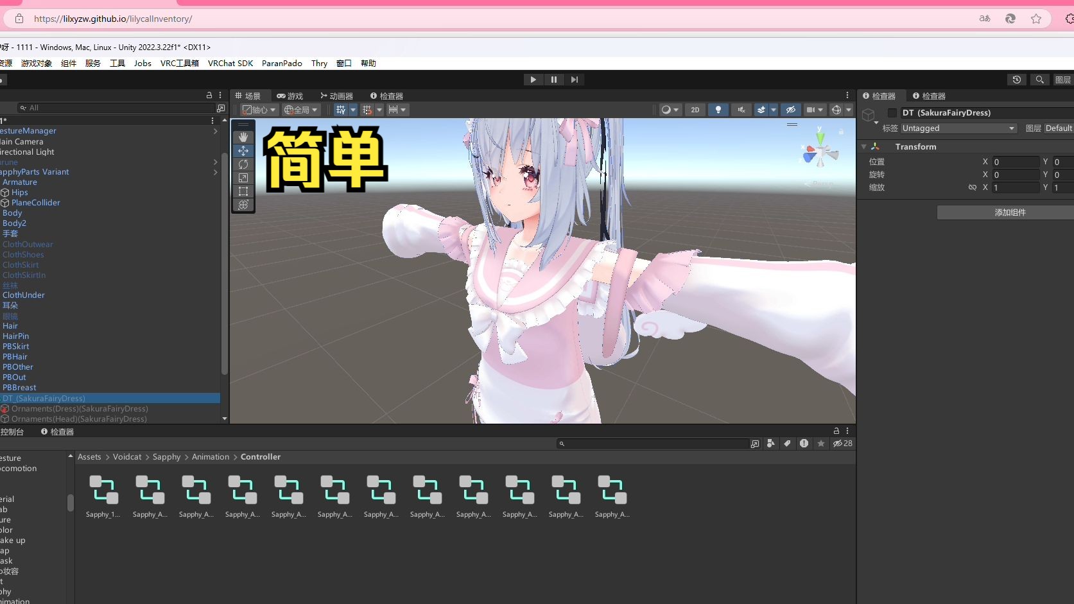Viewport: 1074px width, 604px height.
Task: Click the scene orientation gizmo
Action: click(820, 152)
